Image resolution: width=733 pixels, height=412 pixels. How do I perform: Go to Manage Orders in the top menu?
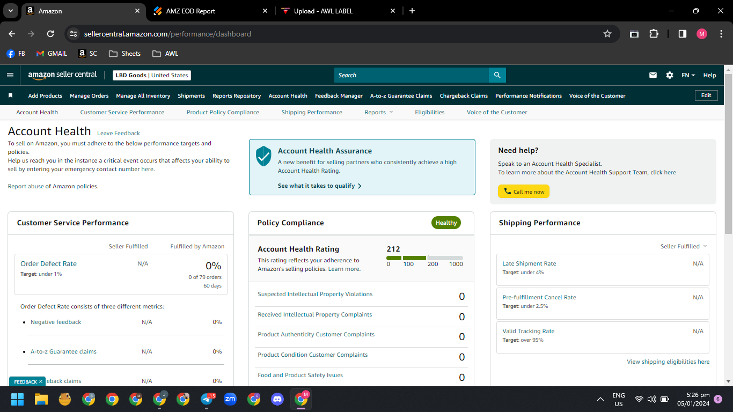89,95
